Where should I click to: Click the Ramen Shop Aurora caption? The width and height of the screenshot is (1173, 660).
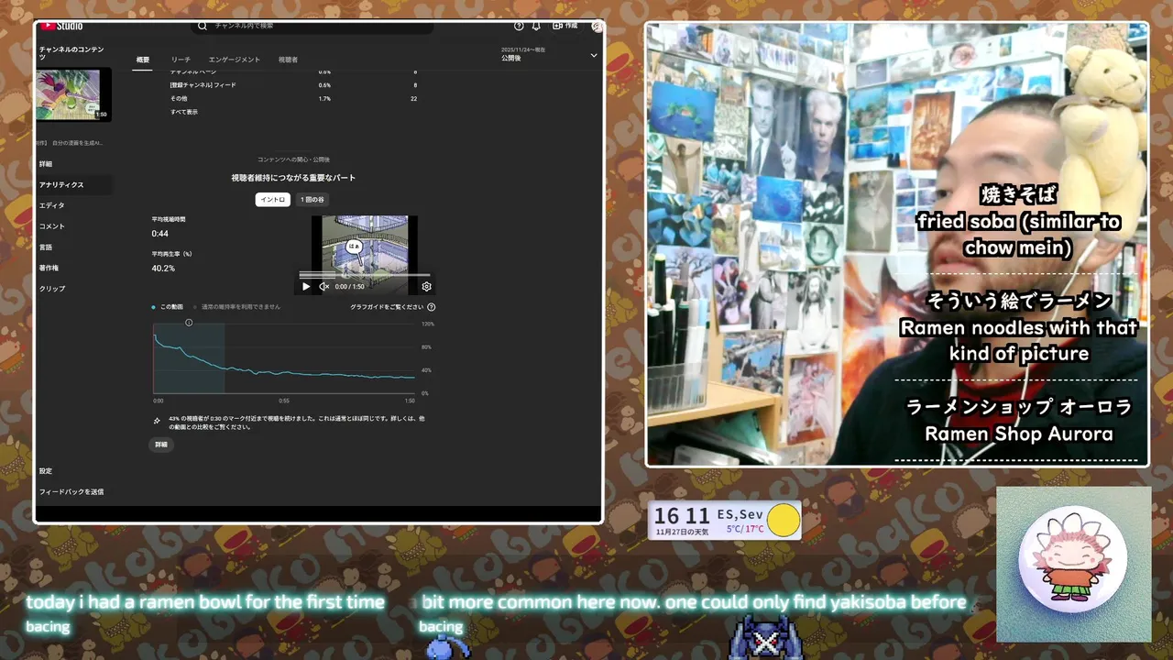(1019, 434)
